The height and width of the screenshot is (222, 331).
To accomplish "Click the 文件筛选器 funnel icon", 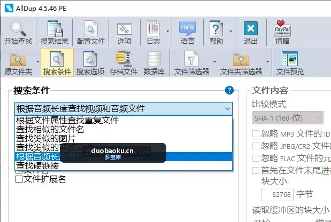I will (191, 59).
